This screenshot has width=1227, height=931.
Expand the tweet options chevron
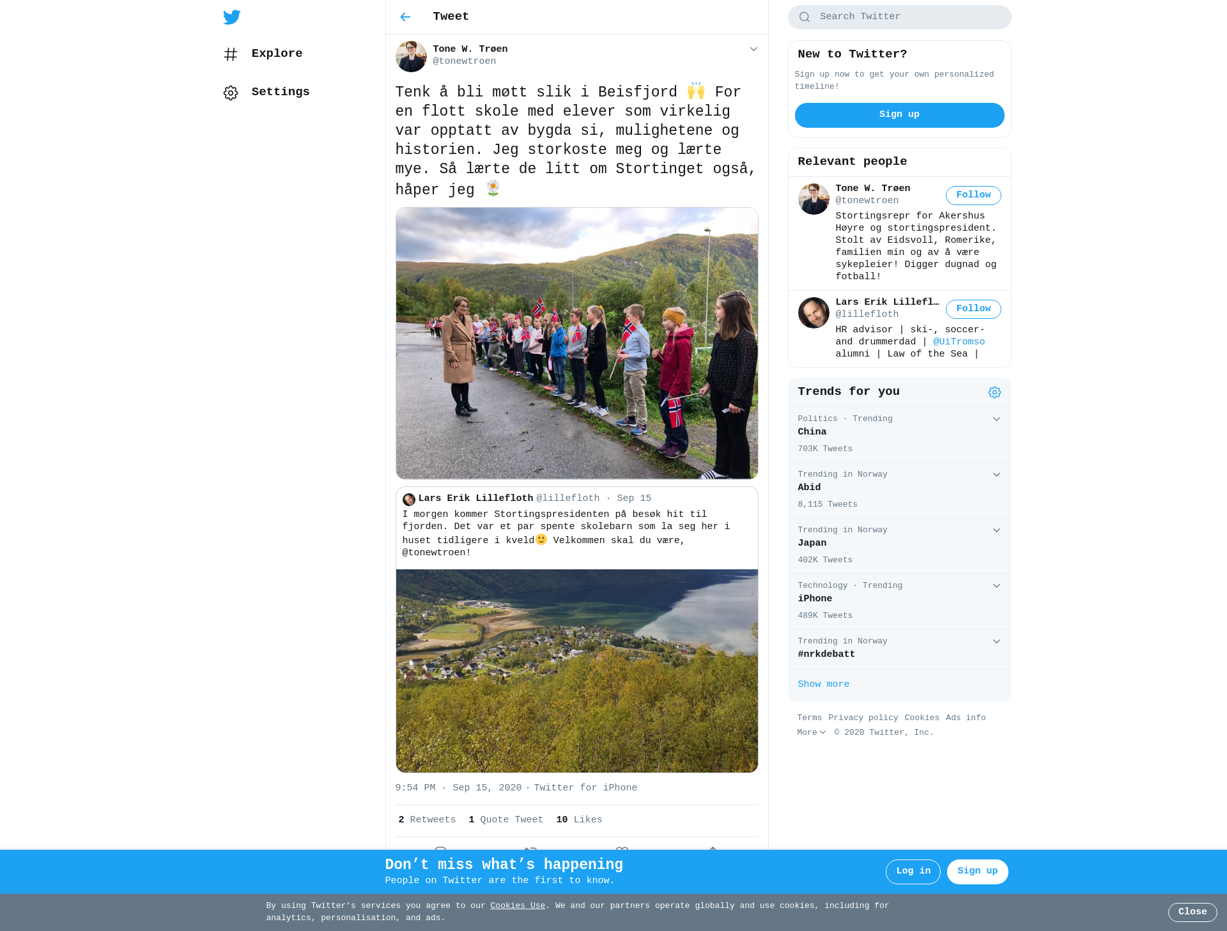point(753,49)
